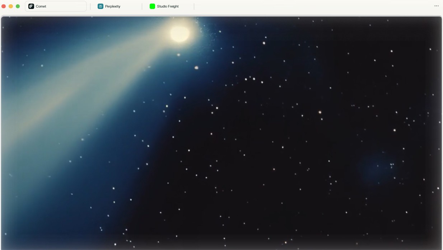Click the bright green Studio Freight favicon
The height and width of the screenshot is (250, 443).
click(152, 6)
